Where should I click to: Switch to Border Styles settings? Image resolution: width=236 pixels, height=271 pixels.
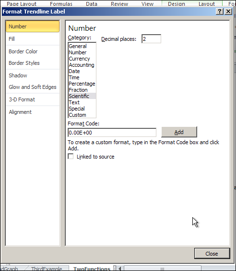(x=33, y=63)
